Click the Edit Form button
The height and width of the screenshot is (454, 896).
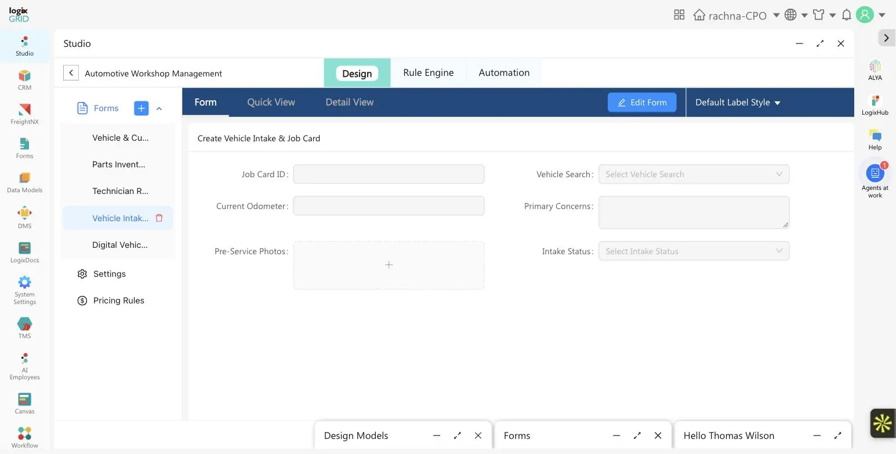(x=642, y=102)
